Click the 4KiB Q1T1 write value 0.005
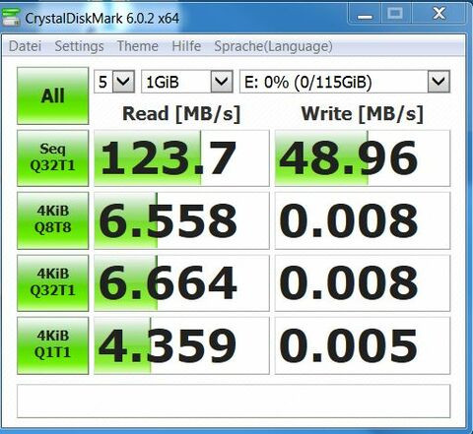The width and height of the screenshot is (473, 434). click(363, 345)
